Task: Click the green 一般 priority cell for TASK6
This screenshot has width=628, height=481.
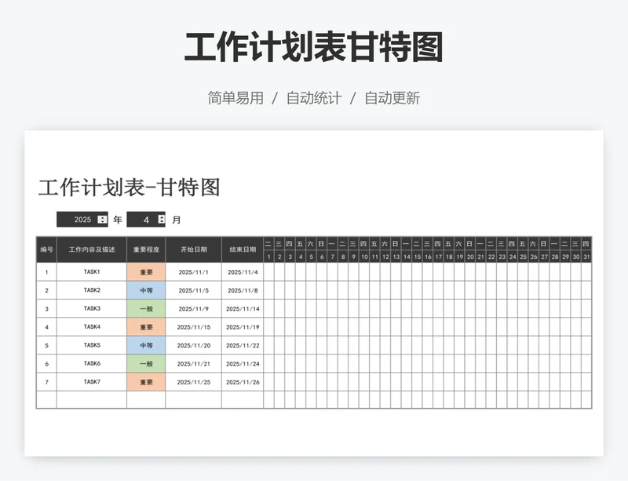Action: 146,363
